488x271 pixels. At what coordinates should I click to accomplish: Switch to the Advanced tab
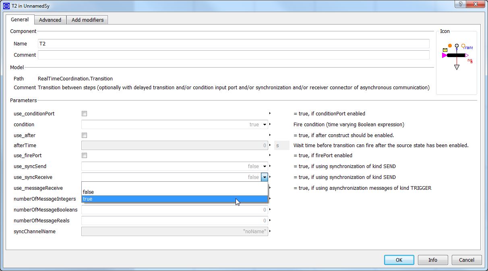[50, 20]
